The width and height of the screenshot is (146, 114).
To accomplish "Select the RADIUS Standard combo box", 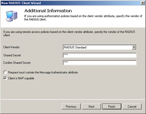I will [x=100, y=47].
